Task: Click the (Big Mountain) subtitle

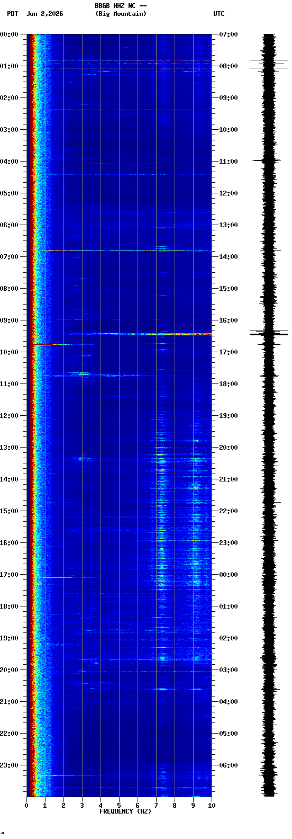Action: 121,14
